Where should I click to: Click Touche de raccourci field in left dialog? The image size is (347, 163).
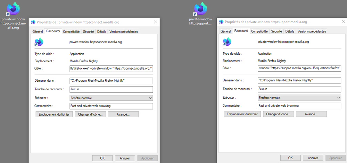point(111,89)
